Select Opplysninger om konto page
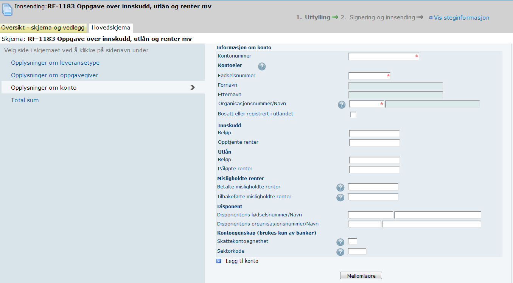The height and width of the screenshot is (283, 513). coord(44,88)
